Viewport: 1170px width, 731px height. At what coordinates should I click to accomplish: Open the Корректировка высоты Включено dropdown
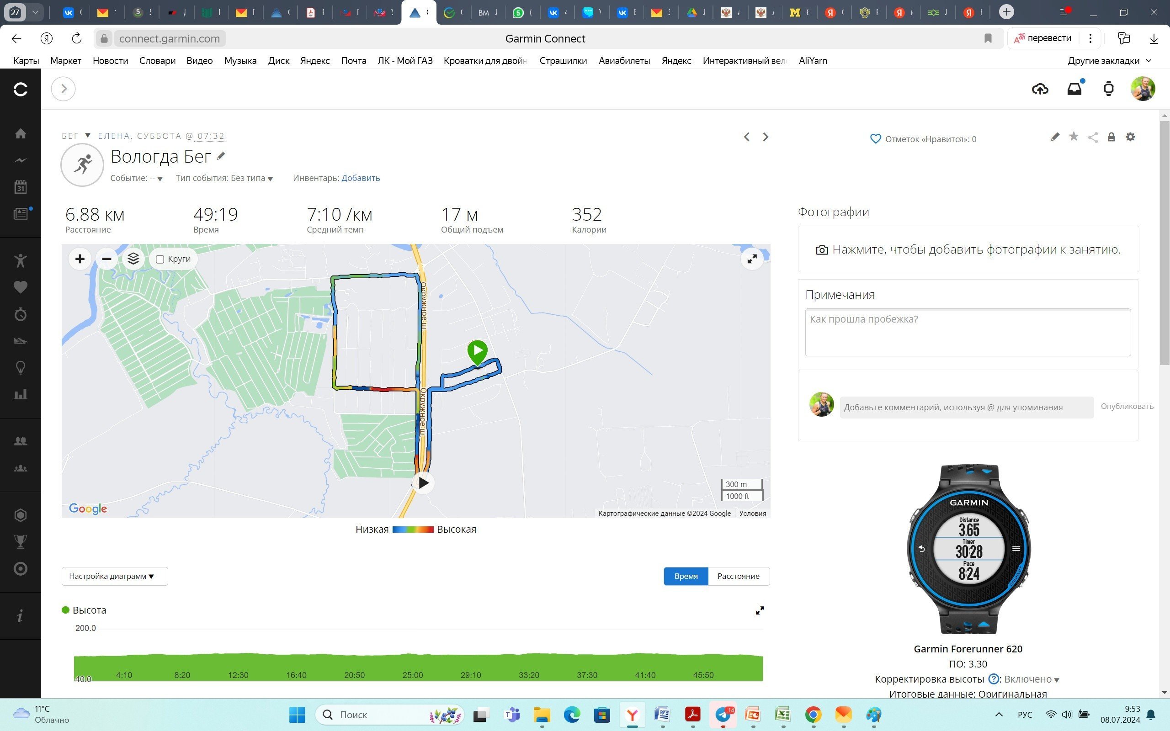pyautogui.click(x=1032, y=679)
